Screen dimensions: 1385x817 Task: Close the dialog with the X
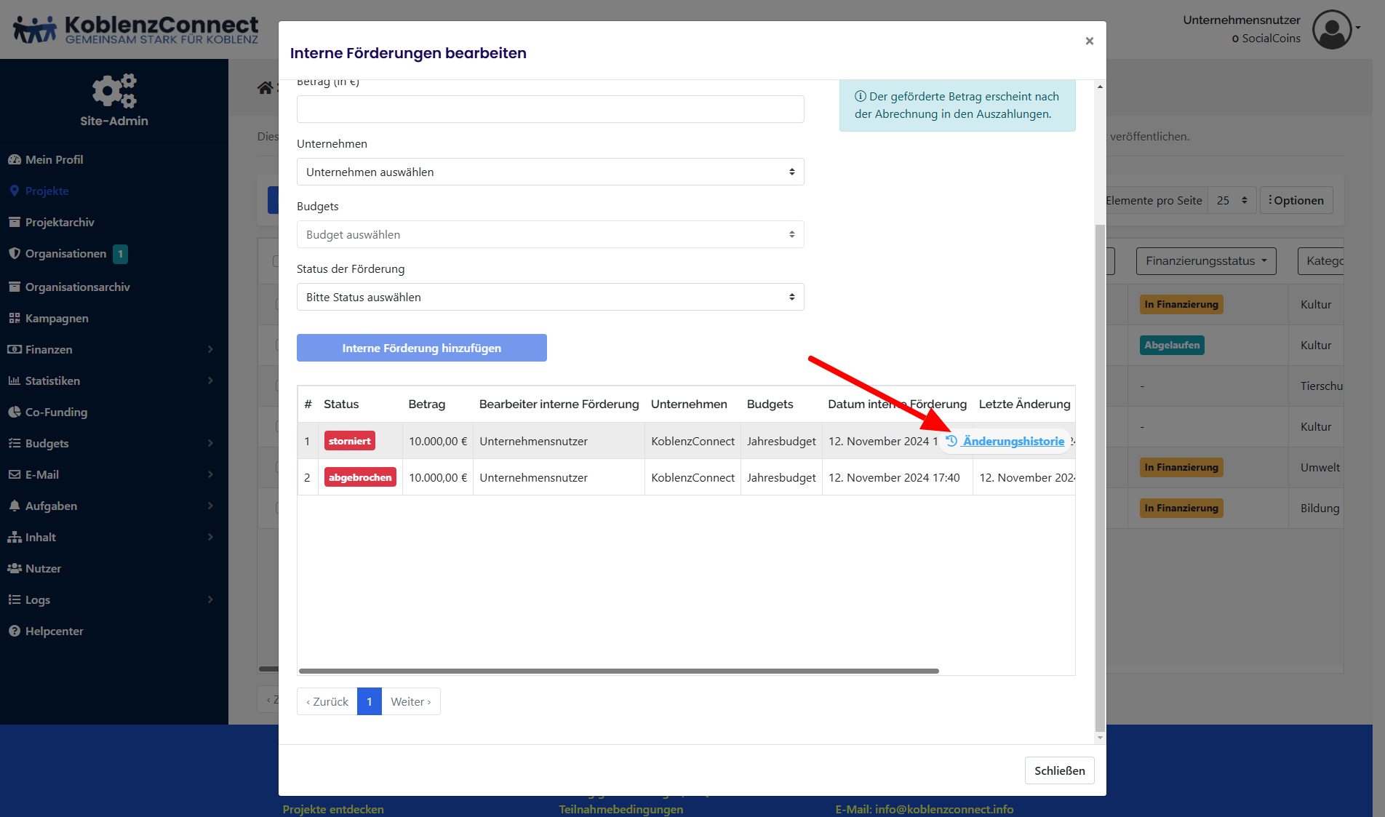(x=1089, y=41)
